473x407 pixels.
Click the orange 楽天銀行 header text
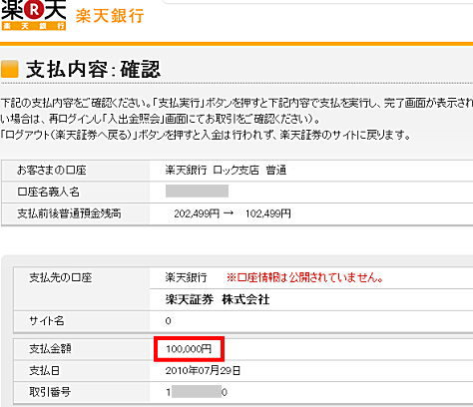click(x=110, y=16)
